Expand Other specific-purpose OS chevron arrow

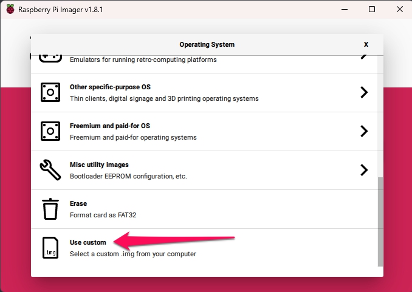[364, 92]
